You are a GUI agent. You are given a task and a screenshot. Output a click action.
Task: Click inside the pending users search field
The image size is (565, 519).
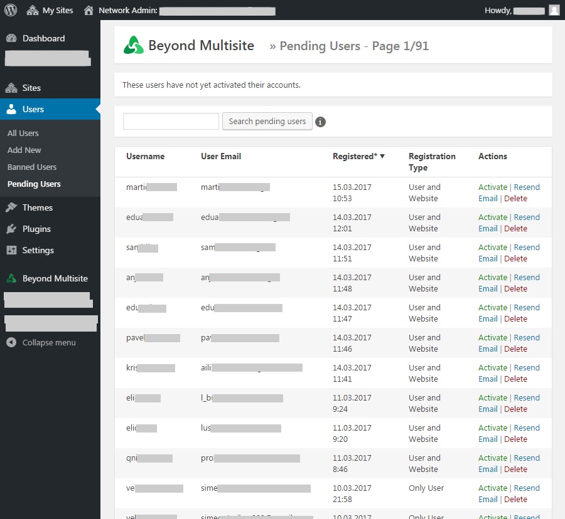[170, 122]
